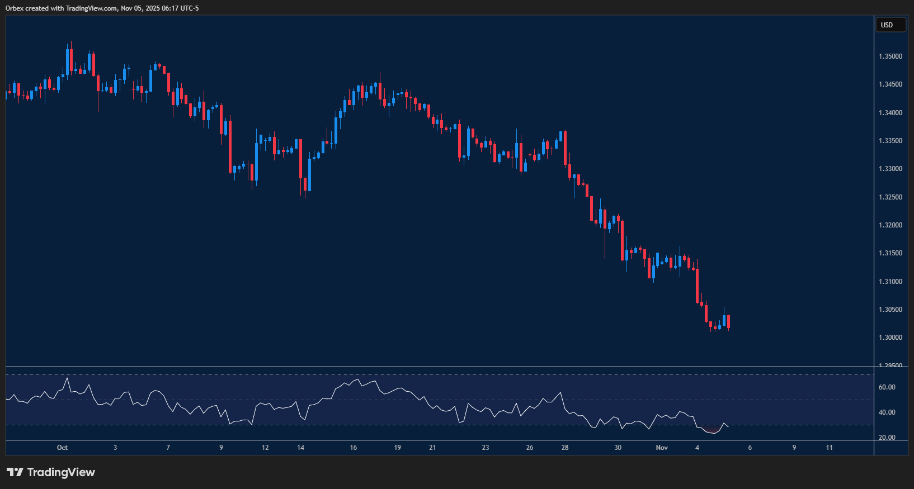Select the Oct label on time axis
The image size is (914, 489).
coord(62,448)
